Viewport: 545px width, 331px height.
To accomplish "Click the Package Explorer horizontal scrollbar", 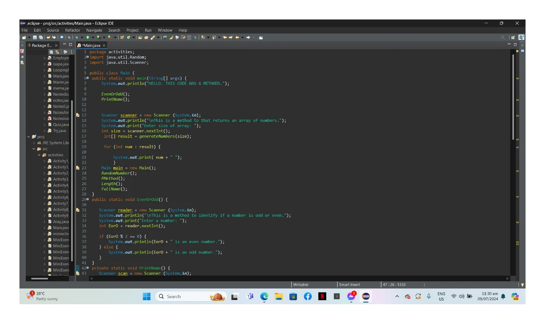I will 40,278.
